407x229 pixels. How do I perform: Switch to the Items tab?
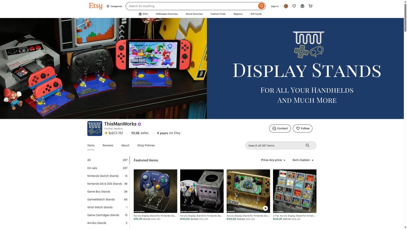click(91, 146)
